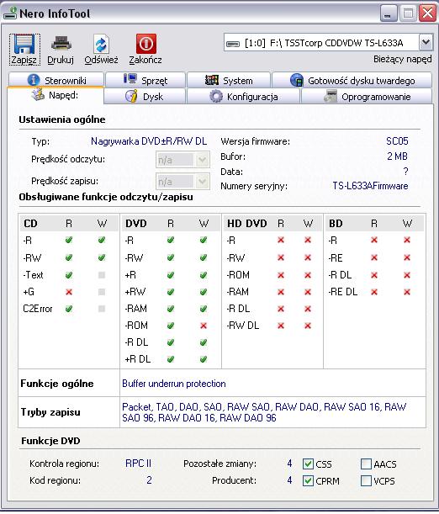Click the Zakończ button label

click(x=145, y=60)
